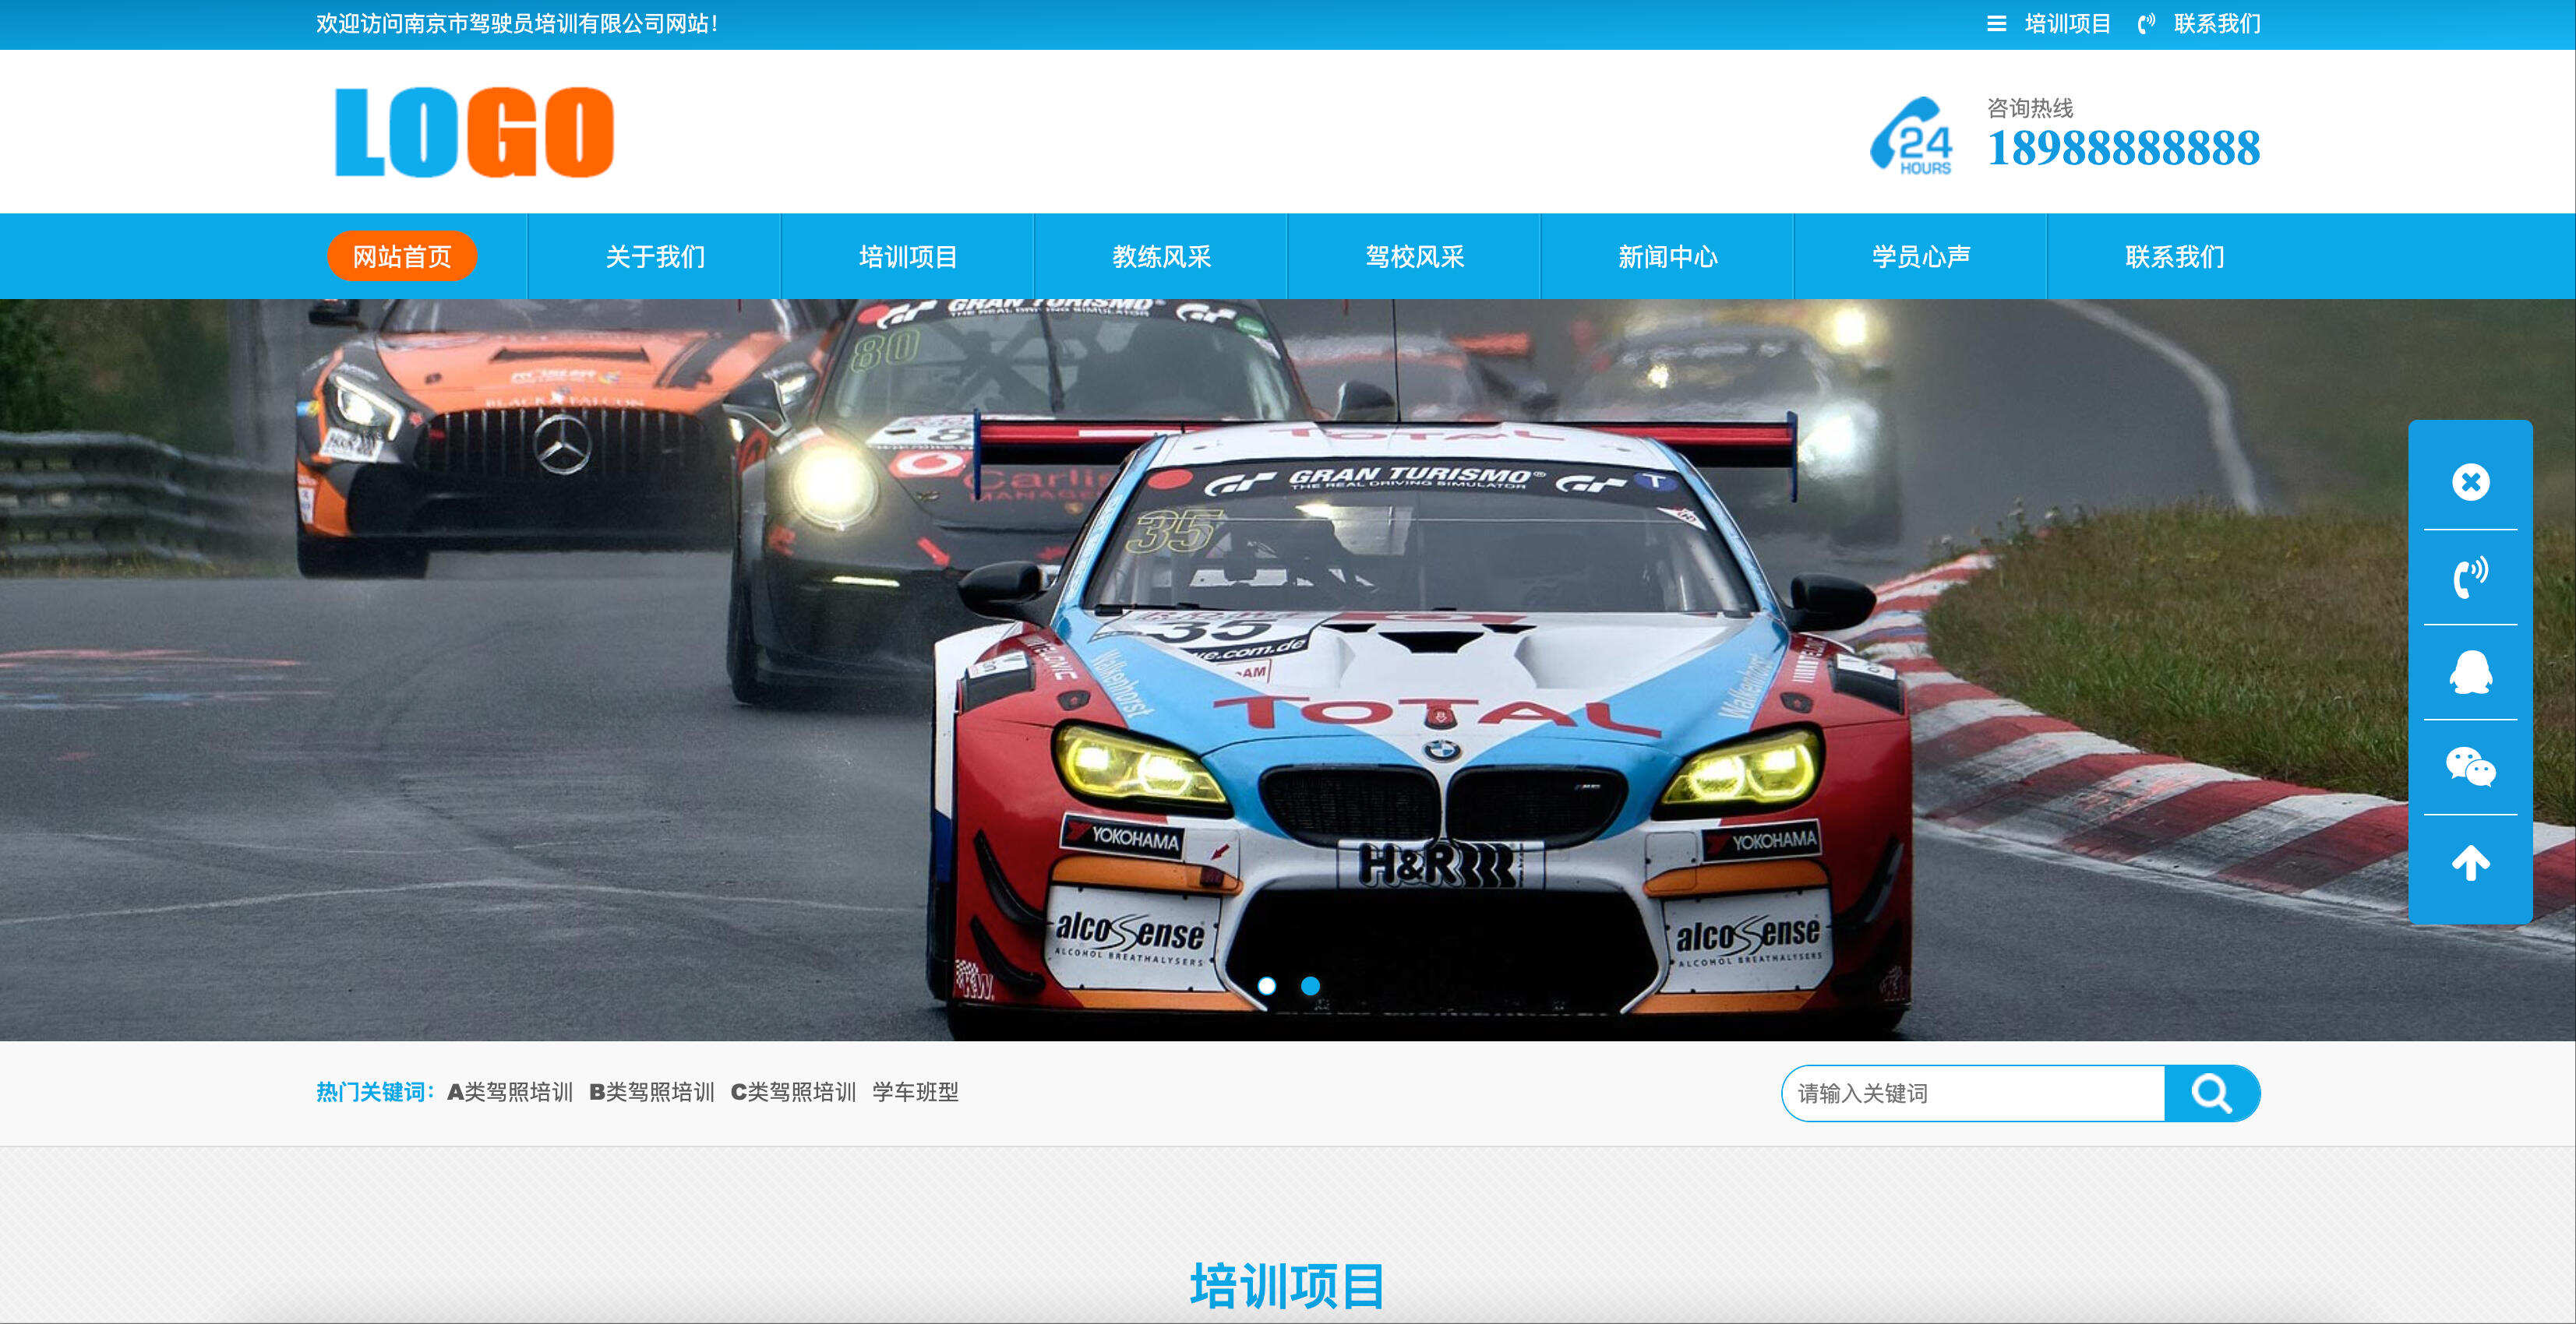The width and height of the screenshot is (2576, 1324).
Task: Go to the 新闻中心 navigation tab
Action: pos(1667,257)
